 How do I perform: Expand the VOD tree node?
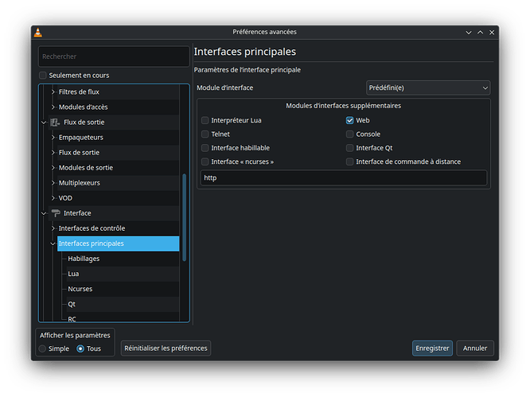53,198
